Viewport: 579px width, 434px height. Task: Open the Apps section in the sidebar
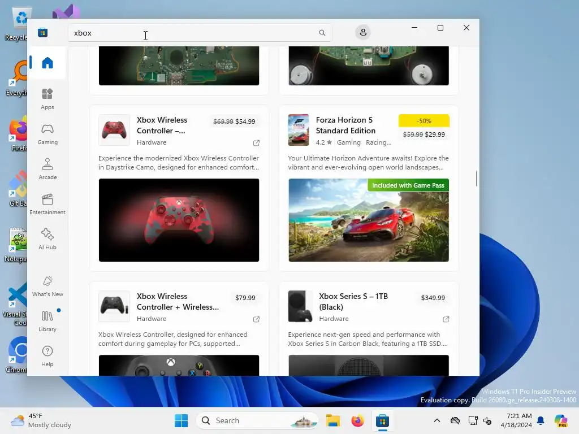click(x=47, y=99)
